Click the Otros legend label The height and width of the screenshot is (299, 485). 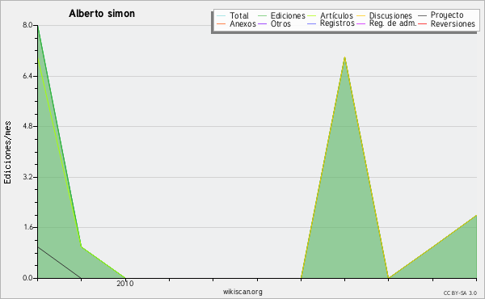click(280, 23)
